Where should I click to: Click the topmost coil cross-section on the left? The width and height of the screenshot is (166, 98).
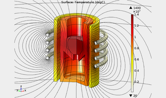coord(47,35)
